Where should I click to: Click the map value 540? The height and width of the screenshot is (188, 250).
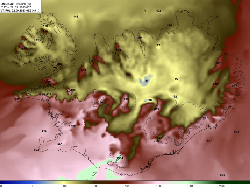click(x=45, y=31)
